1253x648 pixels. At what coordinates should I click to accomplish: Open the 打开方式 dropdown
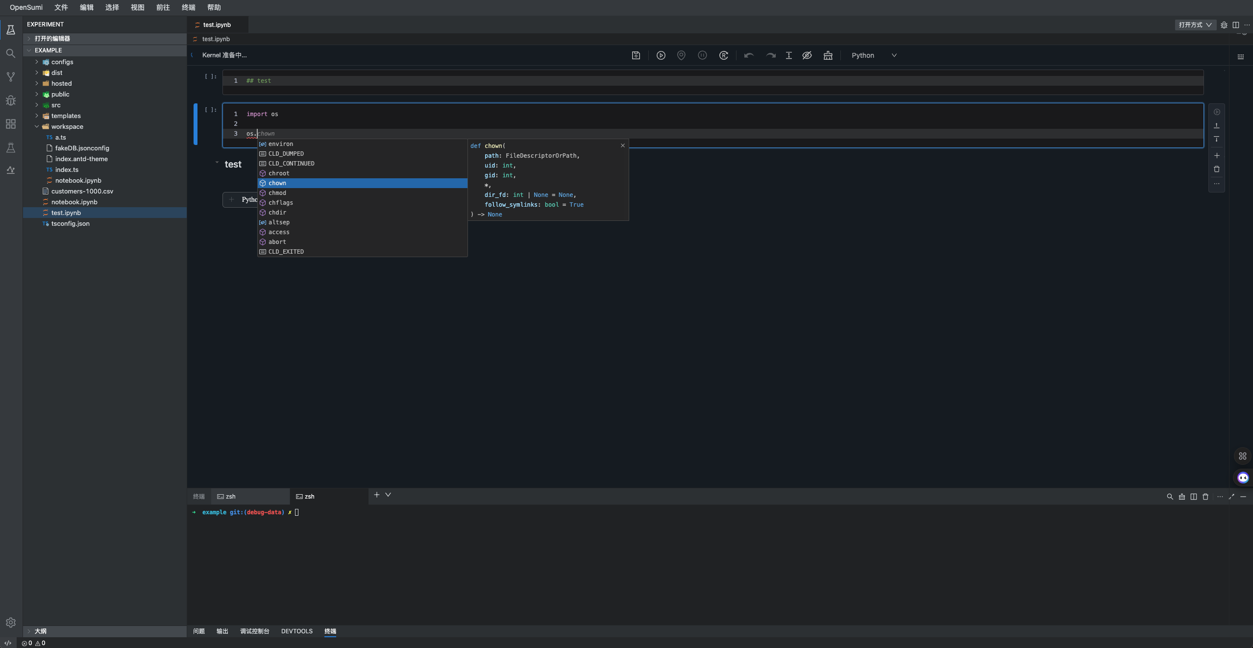(1195, 25)
